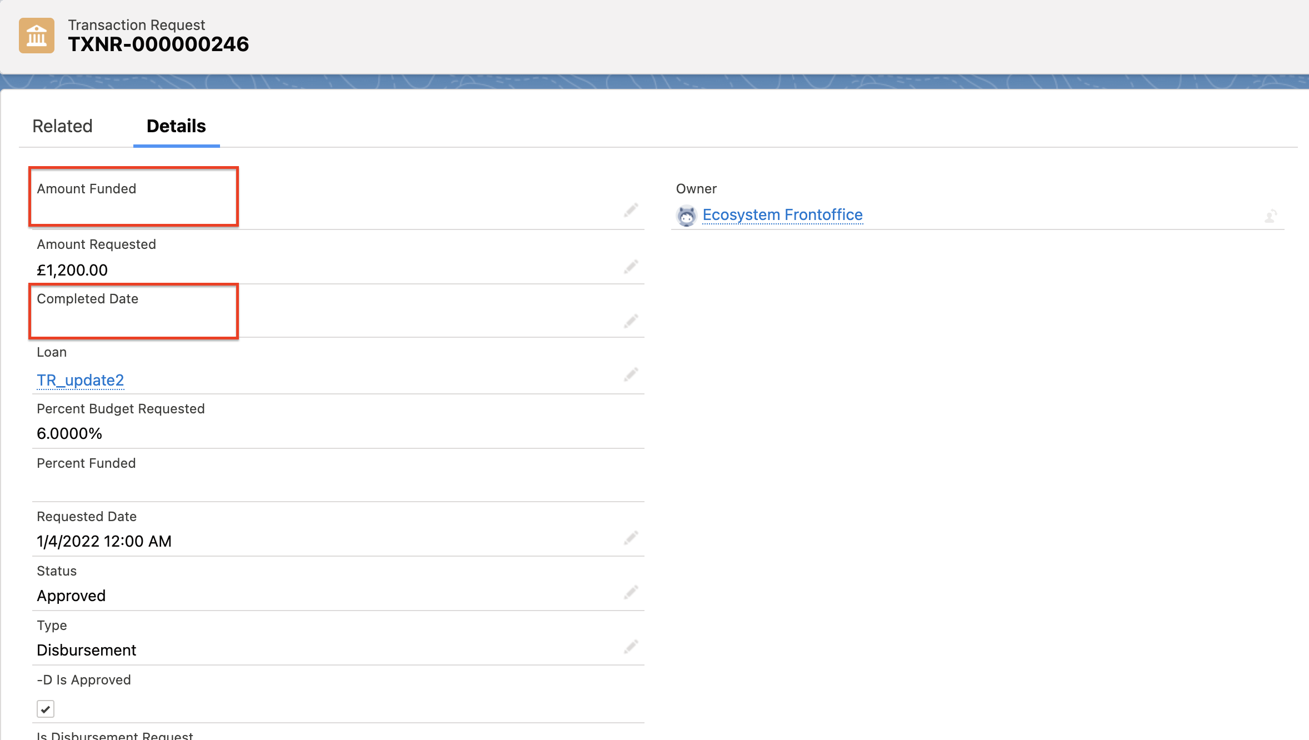This screenshot has height=740, width=1309.
Task: Edit Requested Date via its pencil icon
Action: click(632, 538)
